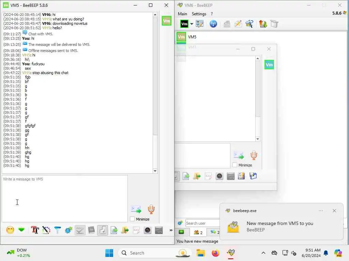Viewport: 349px width, 261px height.
Task: Click the camera icon in faded popup toolbar
Action: (219, 176)
